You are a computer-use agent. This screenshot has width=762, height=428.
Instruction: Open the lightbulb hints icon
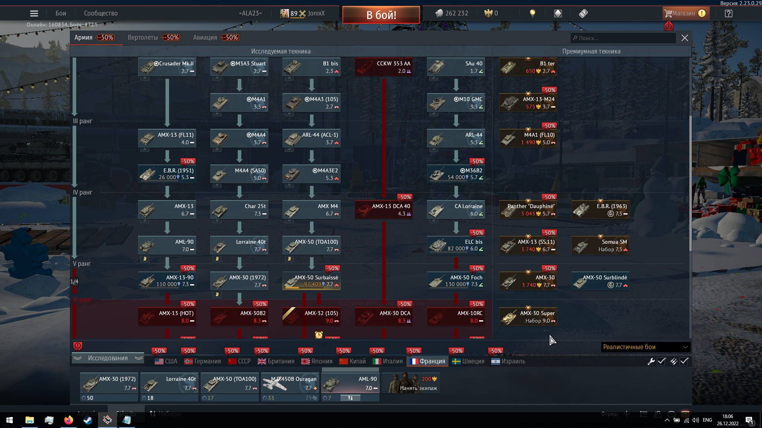533,13
